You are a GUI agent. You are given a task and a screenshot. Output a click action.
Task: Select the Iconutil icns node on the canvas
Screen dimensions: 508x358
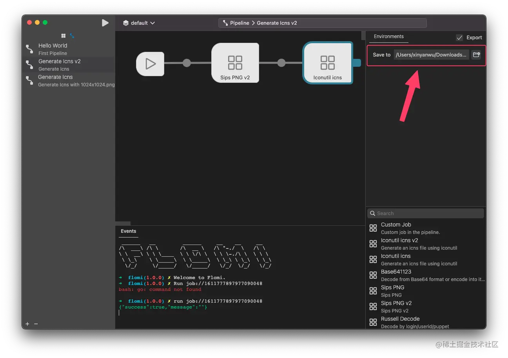[x=328, y=63]
